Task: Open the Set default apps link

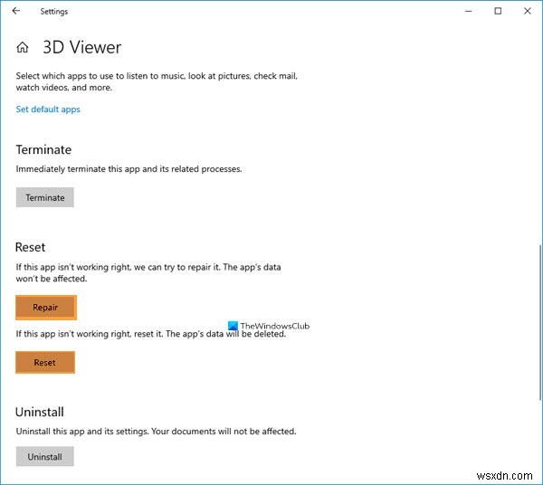Action: click(48, 109)
